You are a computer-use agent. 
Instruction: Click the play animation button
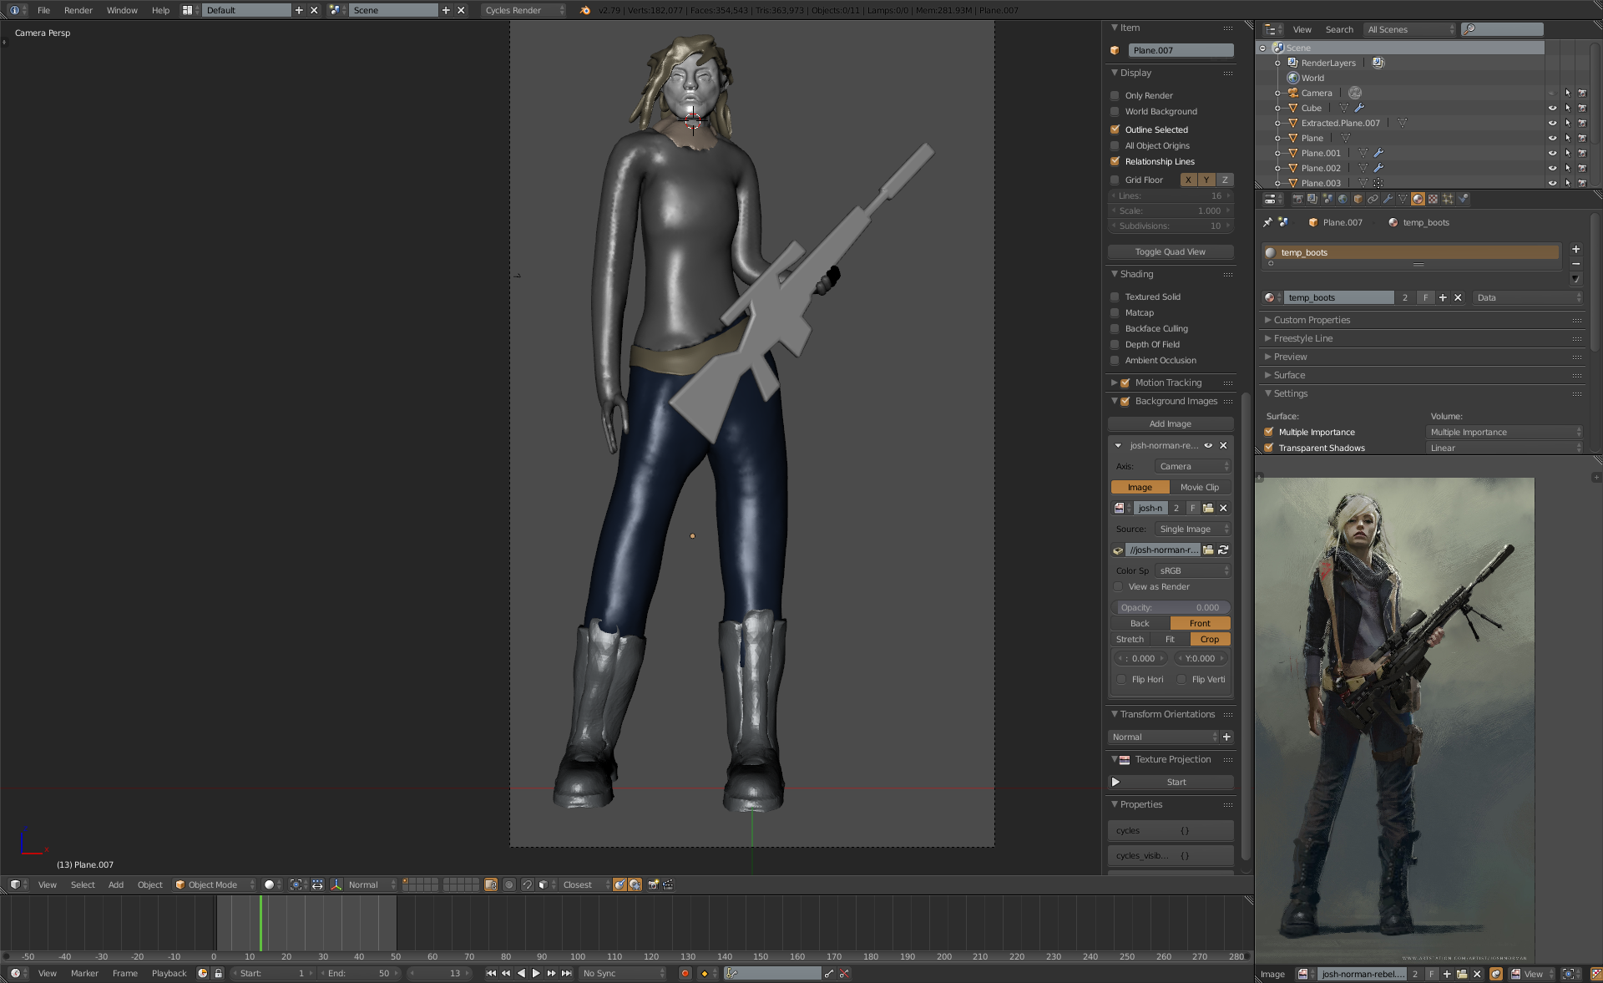[536, 973]
